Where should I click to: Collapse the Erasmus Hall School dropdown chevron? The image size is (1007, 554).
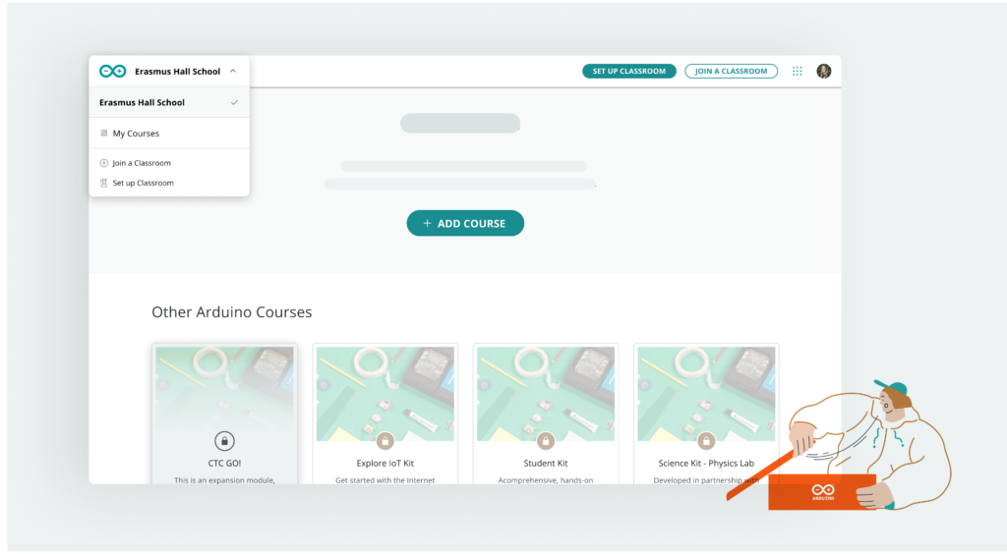[x=233, y=71]
